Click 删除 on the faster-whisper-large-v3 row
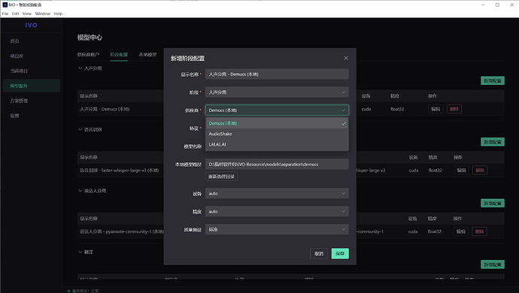Image resolution: width=519 pixels, height=293 pixels. point(480,171)
